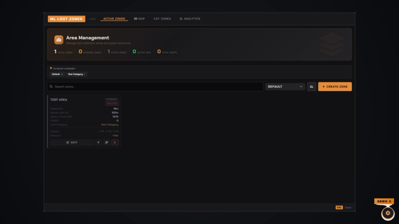Open the Analytics tab
Screen dimensions: 399x224
[190, 19]
